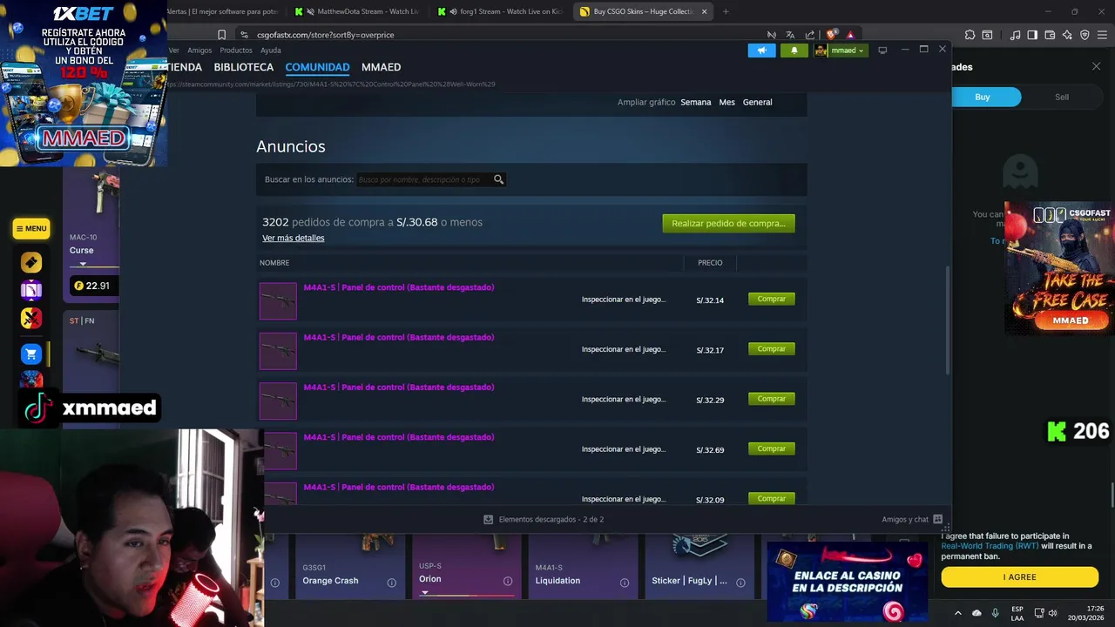The width and height of the screenshot is (1115, 627).
Task: Sort listings by the PRECIO column header
Action: (x=710, y=262)
